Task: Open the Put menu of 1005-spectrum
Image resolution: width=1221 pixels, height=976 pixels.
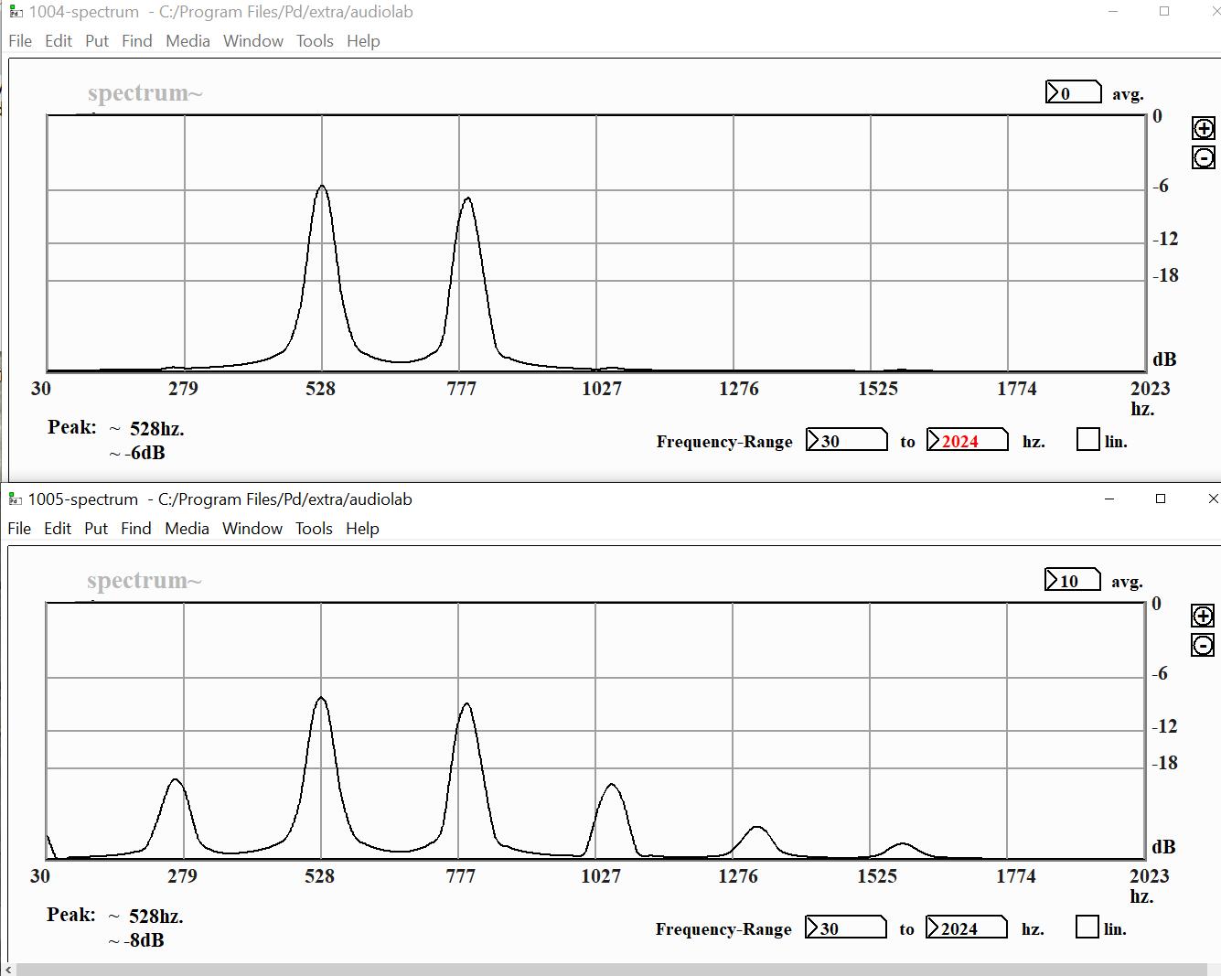Action: (x=95, y=529)
